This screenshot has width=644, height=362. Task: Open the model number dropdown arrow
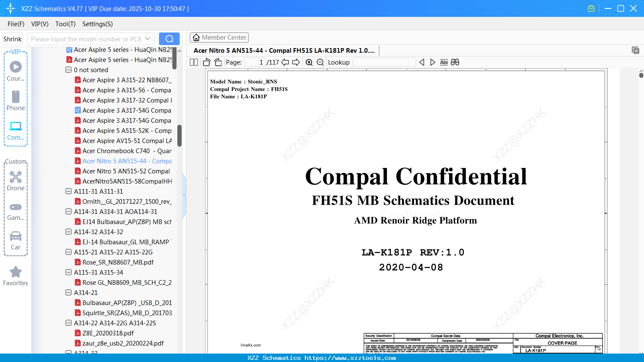coord(148,39)
